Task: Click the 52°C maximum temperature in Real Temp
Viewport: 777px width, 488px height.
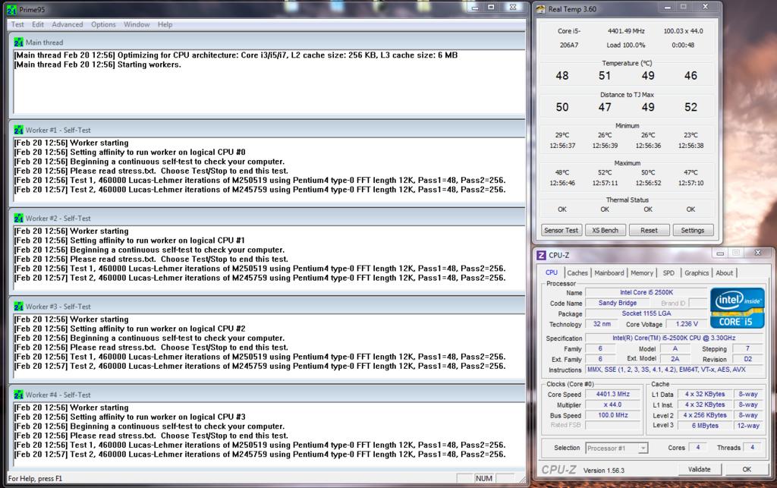Action: [x=605, y=172]
